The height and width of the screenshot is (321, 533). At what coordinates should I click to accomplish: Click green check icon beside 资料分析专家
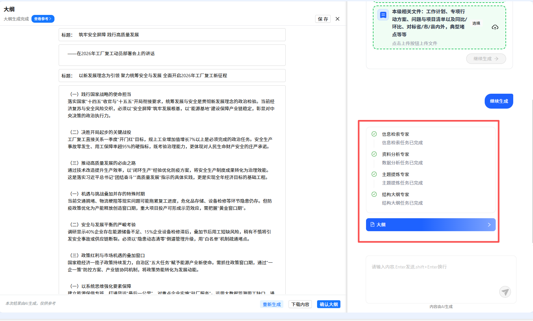coord(374,154)
